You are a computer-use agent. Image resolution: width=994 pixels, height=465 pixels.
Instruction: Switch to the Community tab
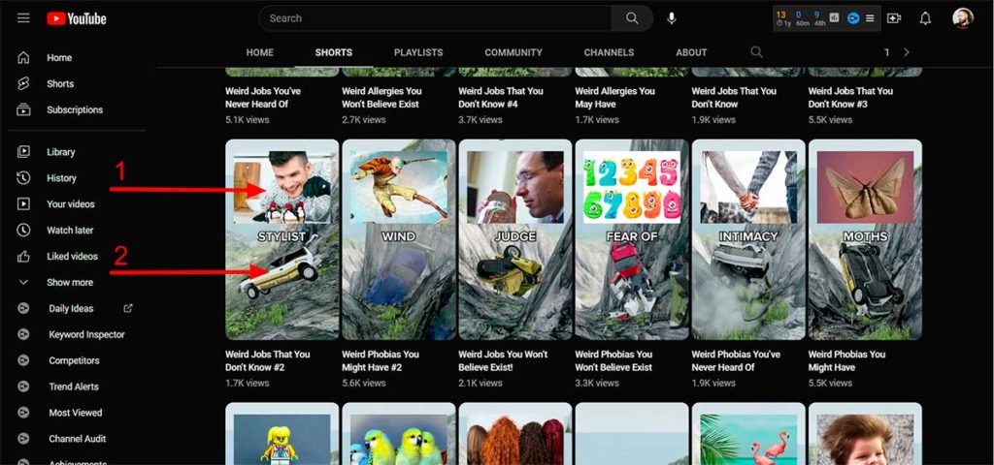[x=514, y=52]
